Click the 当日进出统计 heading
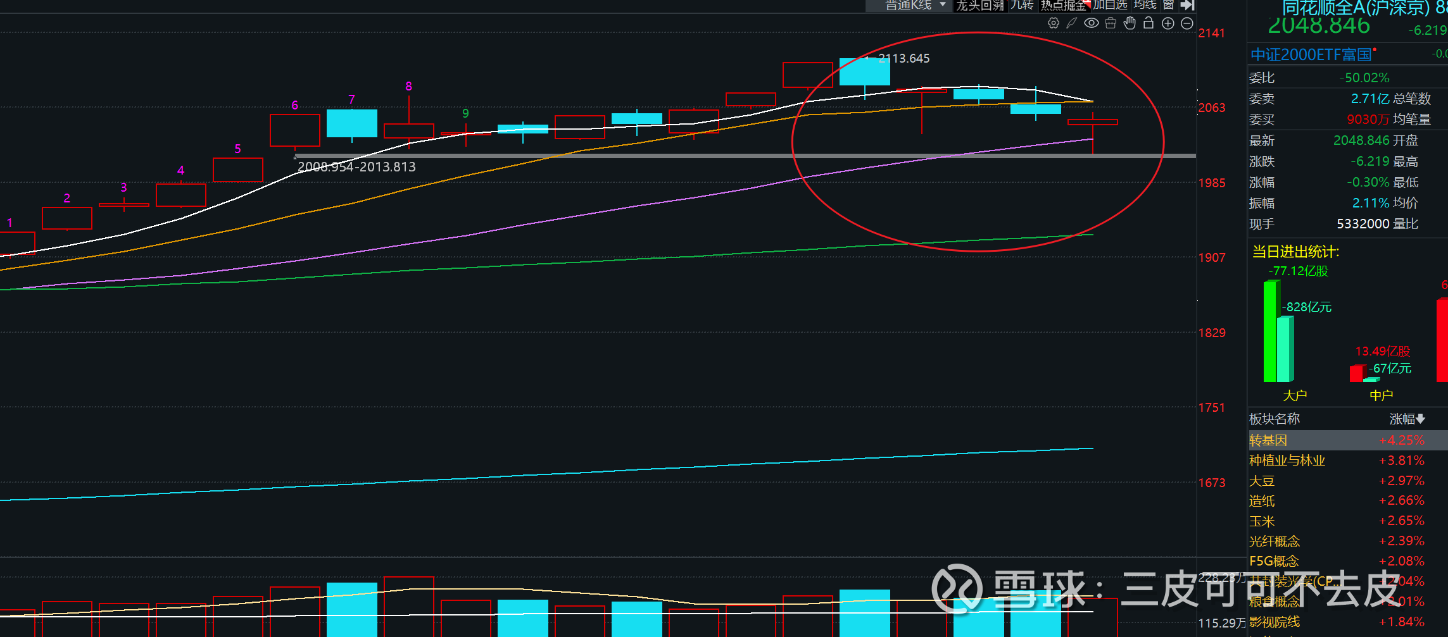 tap(1295, 252)
